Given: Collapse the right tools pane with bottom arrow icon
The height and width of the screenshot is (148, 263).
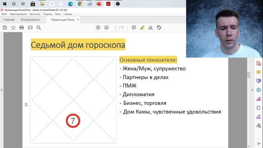Looking at the screenshot, I should coord(259,143).
